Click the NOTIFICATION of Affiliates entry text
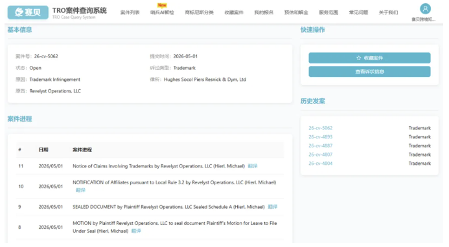Screen dimensions: 449x247 174,182
